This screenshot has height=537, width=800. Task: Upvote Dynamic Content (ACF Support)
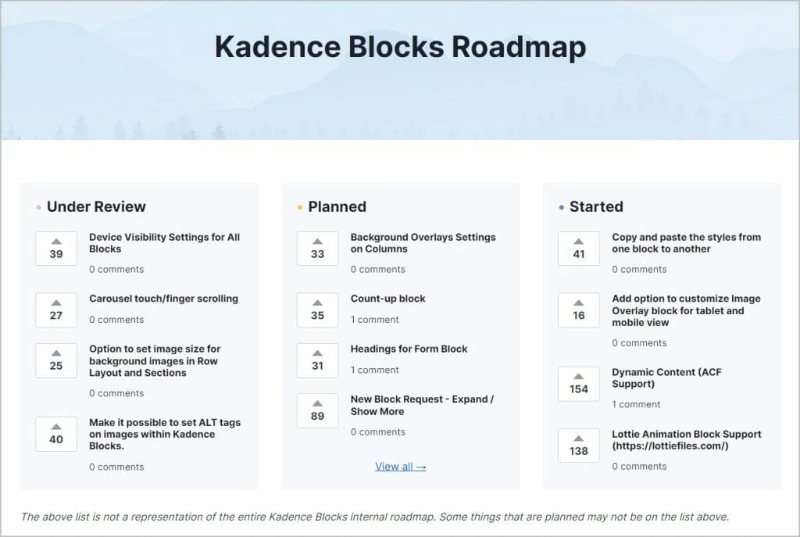pos(579,383)
